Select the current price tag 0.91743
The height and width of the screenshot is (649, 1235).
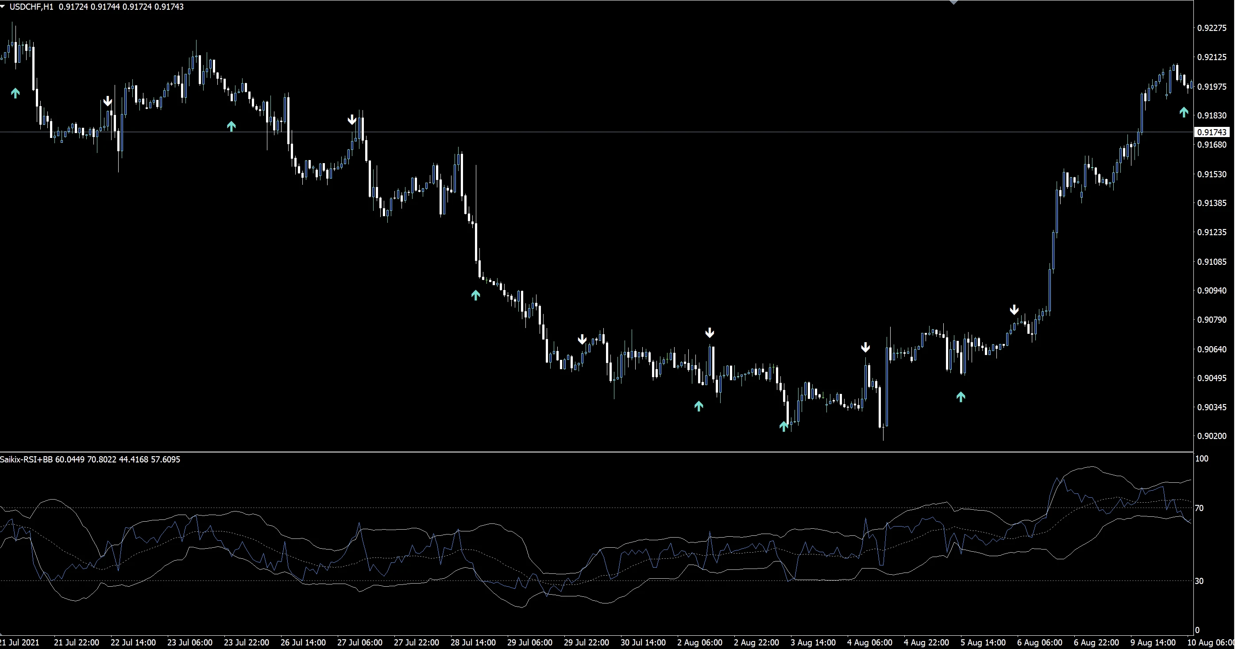(x=1212, y=132)
